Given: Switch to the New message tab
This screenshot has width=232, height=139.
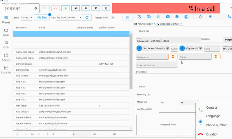Looking at the screenshot, I should coord(144,24).
